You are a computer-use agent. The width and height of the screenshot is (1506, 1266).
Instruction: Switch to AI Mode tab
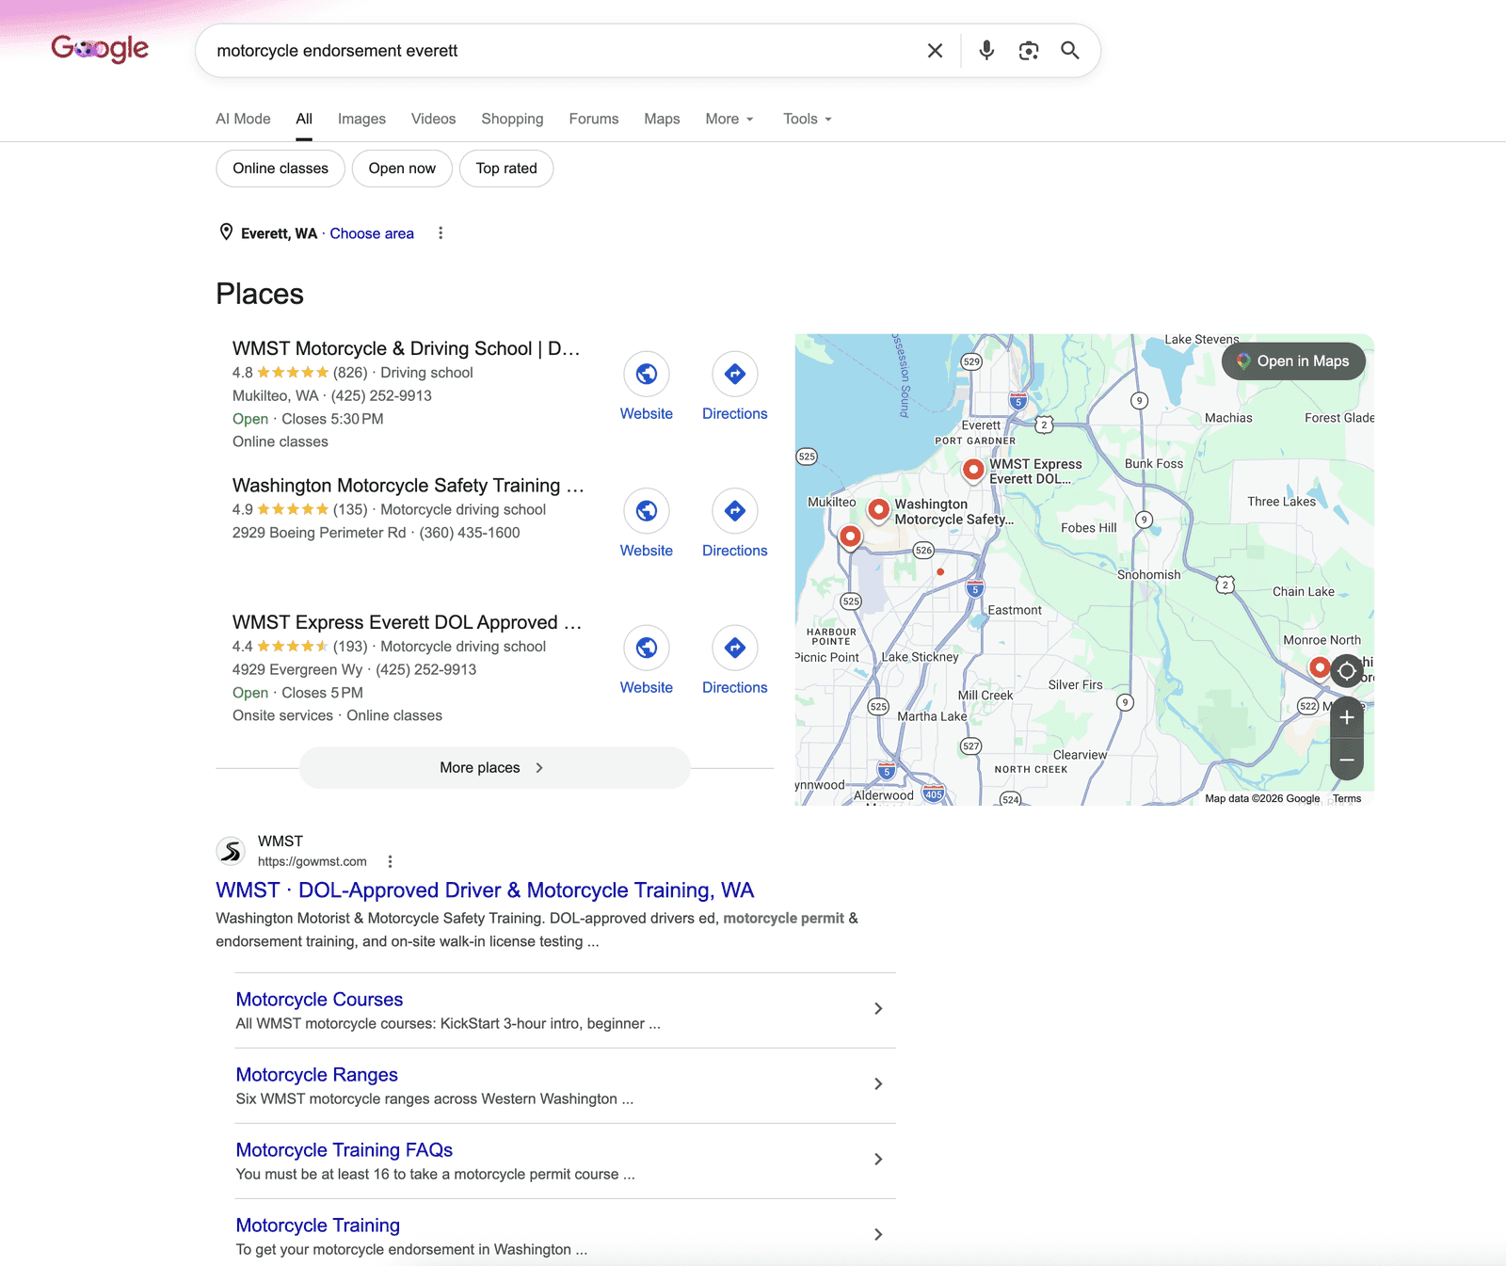click(243, 119)
